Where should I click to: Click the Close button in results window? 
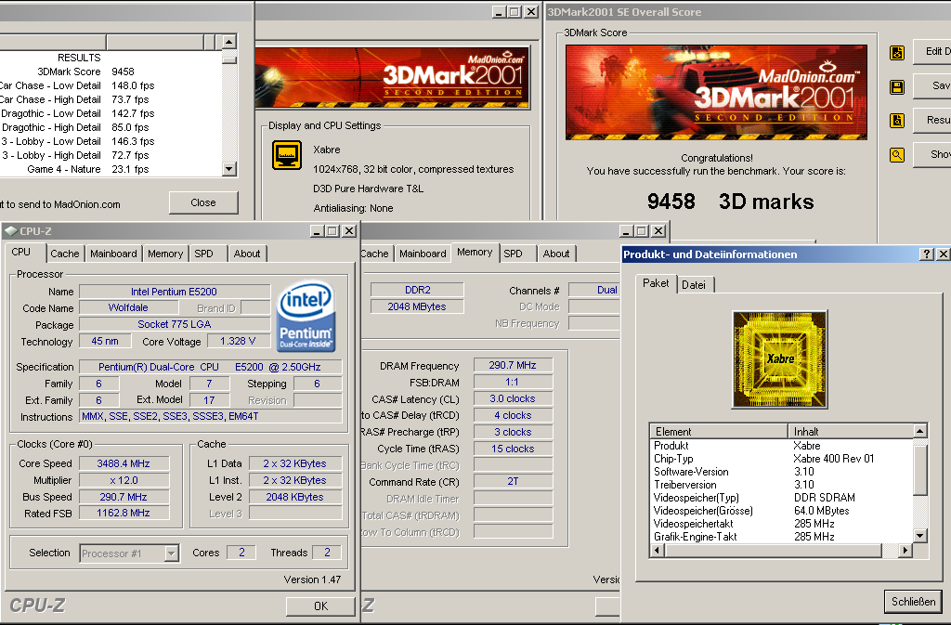[x=203, y=202]
